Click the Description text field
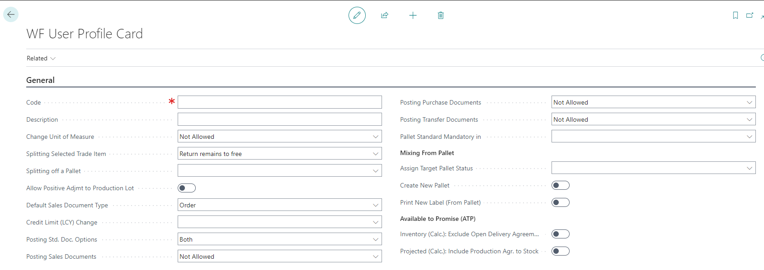 pos(279,119)
